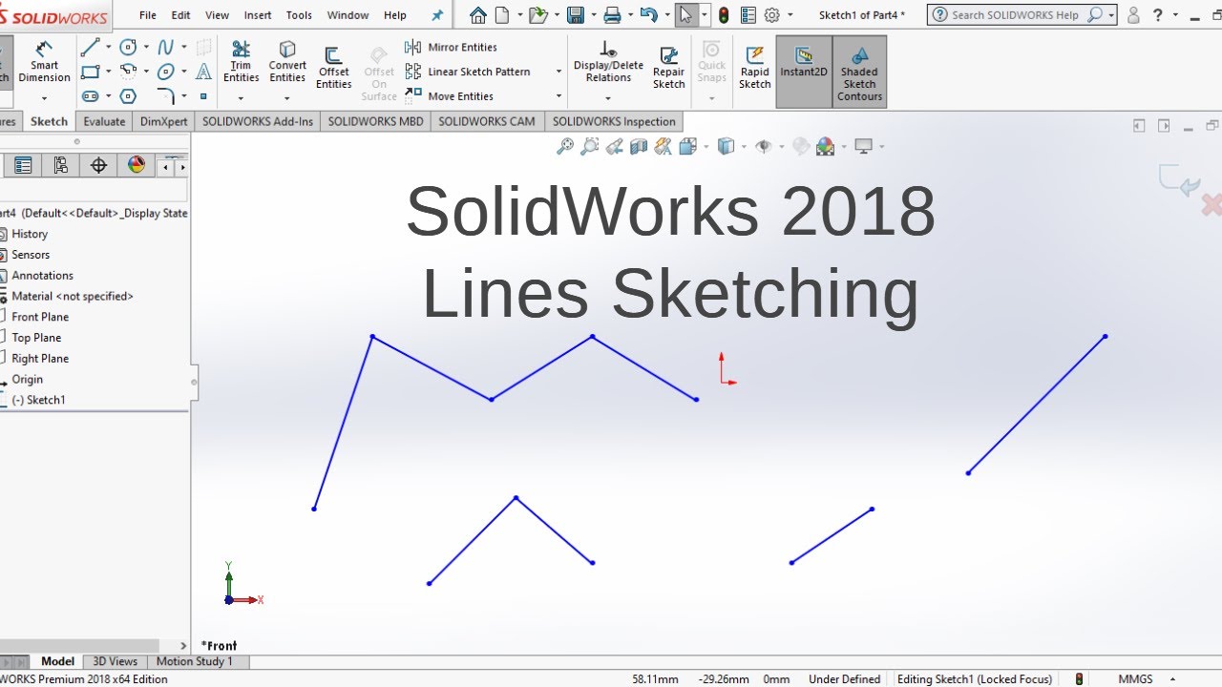The image size is (1222, 687).
Task: Select the Line sketch tool
Action: click(90, 47)
